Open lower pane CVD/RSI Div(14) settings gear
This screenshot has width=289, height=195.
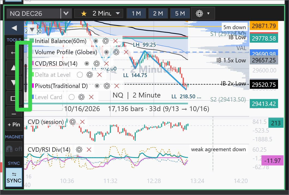(x=79, y=150)
